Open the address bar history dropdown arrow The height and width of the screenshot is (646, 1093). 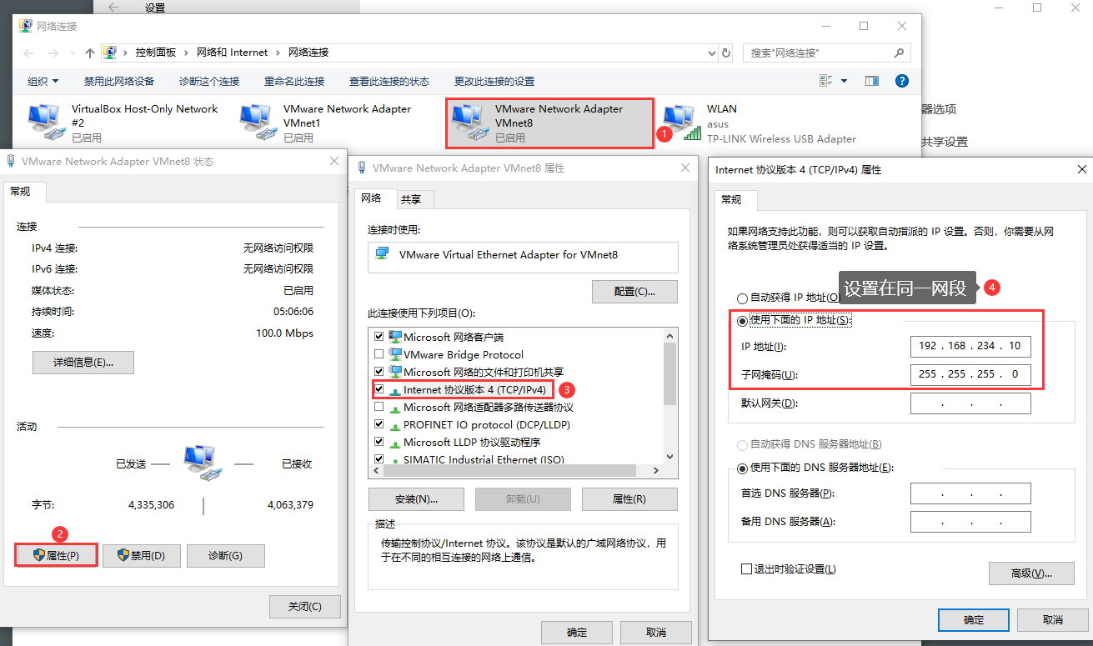click(710, 53)
